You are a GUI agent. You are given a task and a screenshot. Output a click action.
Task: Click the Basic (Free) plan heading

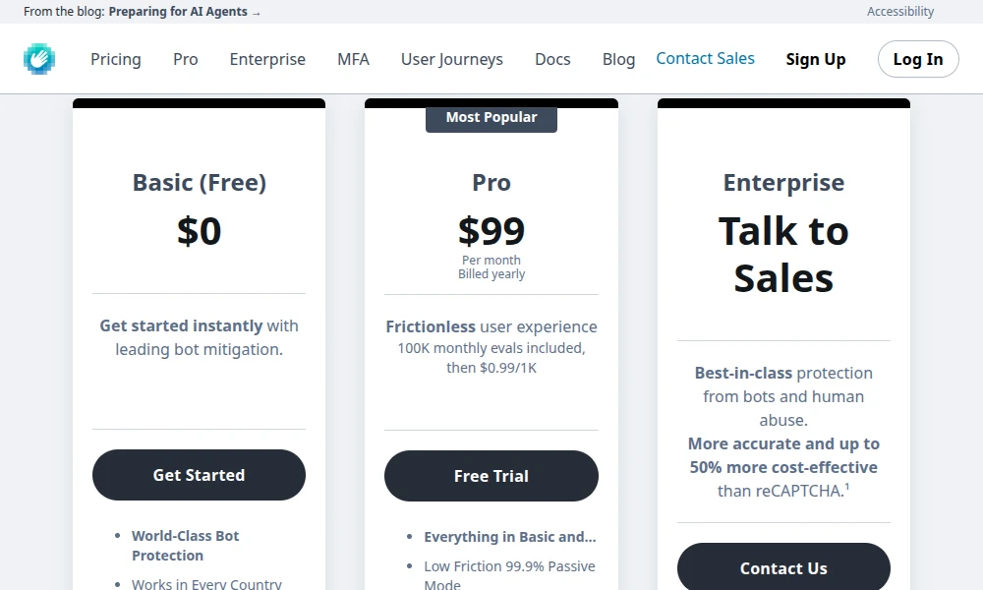[200, 183]
